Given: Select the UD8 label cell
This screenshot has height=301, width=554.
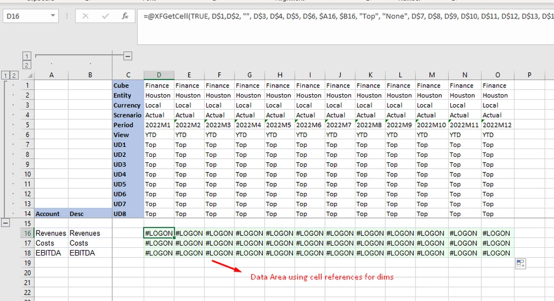Looking at the screenshot, I should pyautogui.click(x=128, y=214).
